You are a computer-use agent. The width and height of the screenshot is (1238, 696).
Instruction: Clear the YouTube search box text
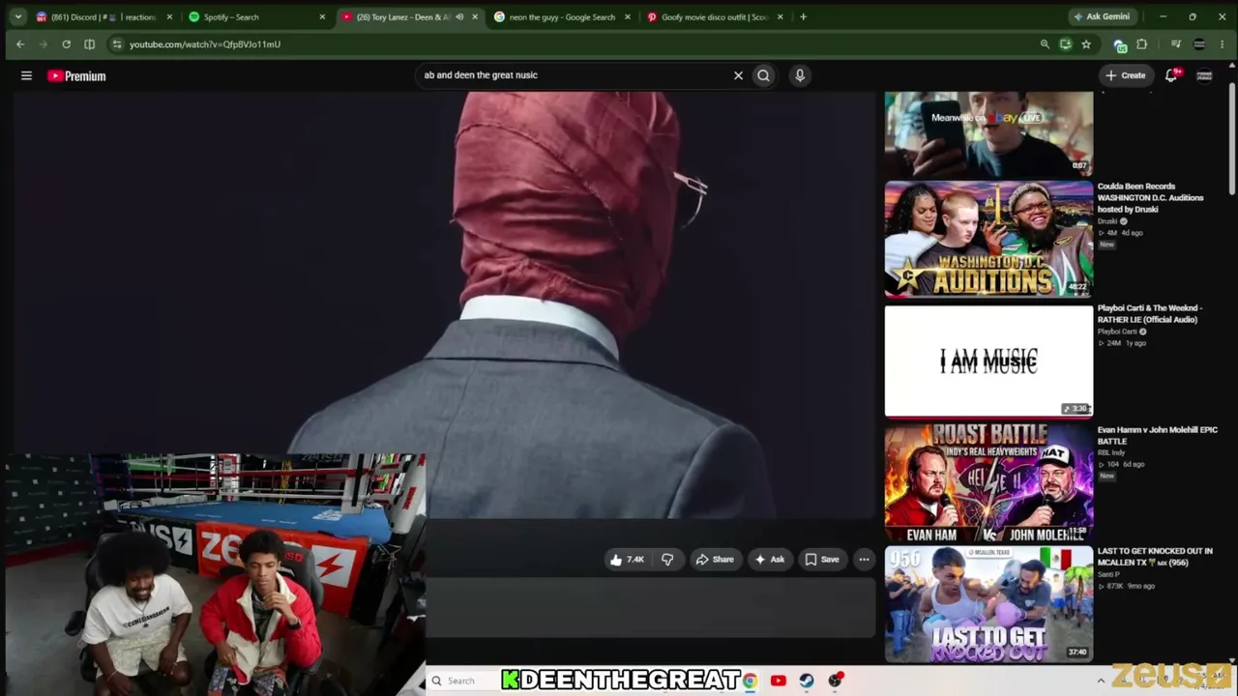click(x=738, y=75)
